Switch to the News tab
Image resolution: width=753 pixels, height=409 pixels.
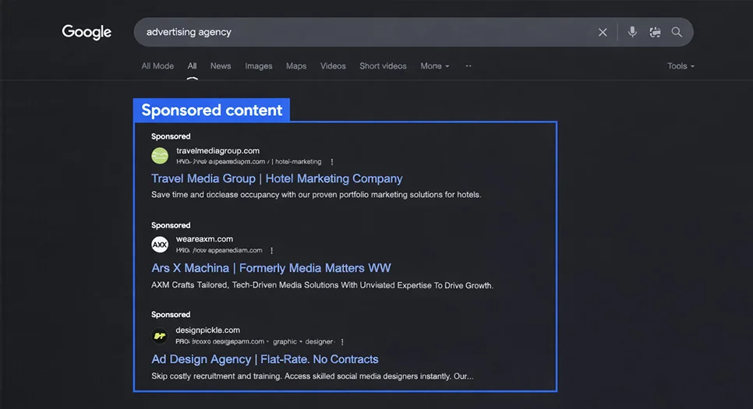(221, 65)
